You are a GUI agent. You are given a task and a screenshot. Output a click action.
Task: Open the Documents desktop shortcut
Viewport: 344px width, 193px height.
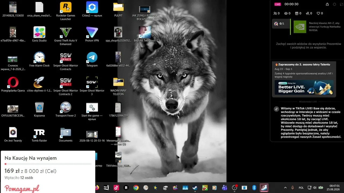tap(66, 134)
